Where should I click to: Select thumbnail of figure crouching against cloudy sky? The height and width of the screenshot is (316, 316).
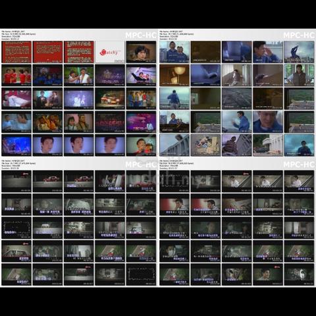299,52
